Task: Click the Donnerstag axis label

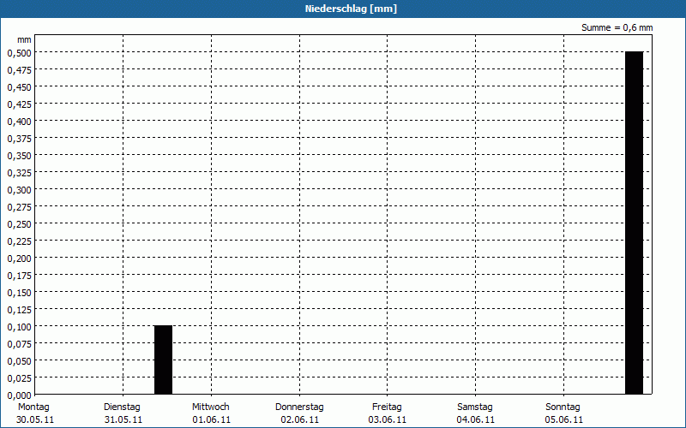Action: (299, 407)
